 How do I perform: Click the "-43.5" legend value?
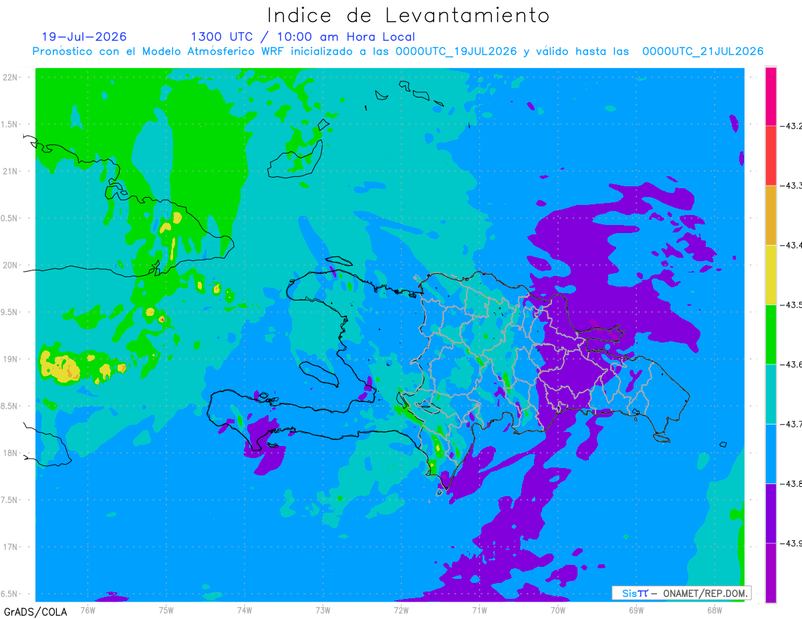pyautogui.click(x=791, y=304)
